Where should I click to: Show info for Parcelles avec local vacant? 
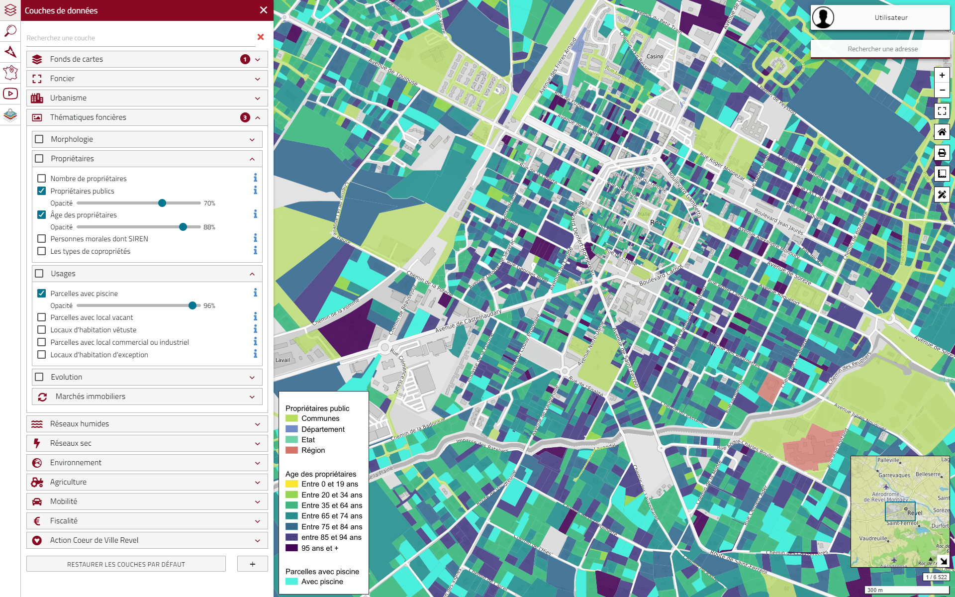pyautogui.click(x=255, y=317)
